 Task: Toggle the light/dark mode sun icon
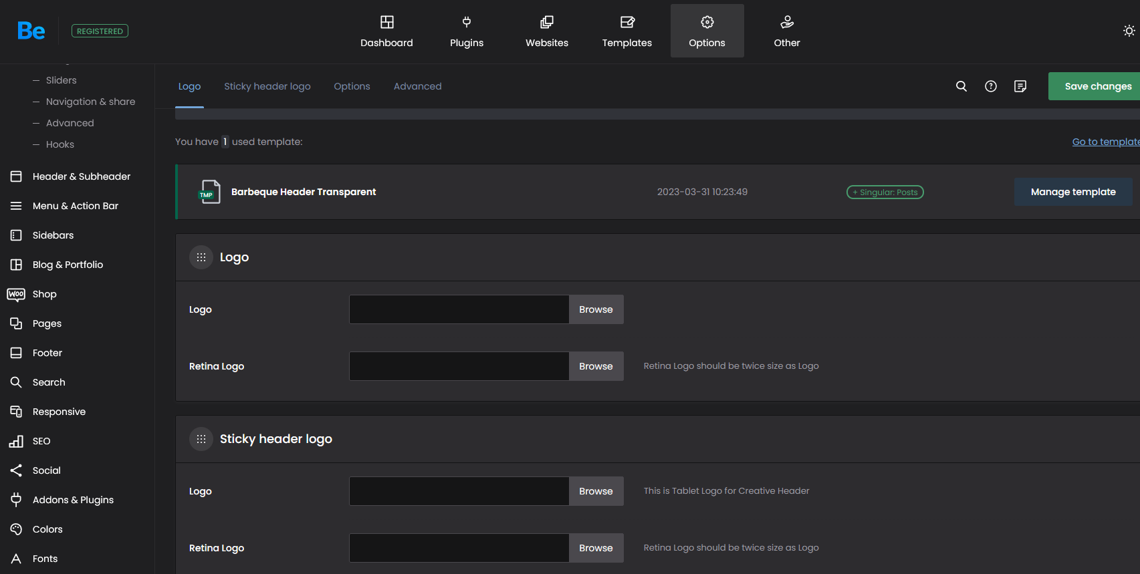pos(1129,31)
